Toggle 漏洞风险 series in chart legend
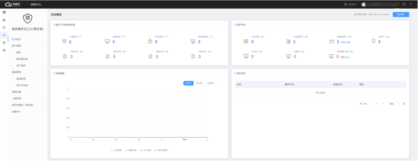This screenshot has height=161, width=418. pyautogui.click(x=131, y=150)
